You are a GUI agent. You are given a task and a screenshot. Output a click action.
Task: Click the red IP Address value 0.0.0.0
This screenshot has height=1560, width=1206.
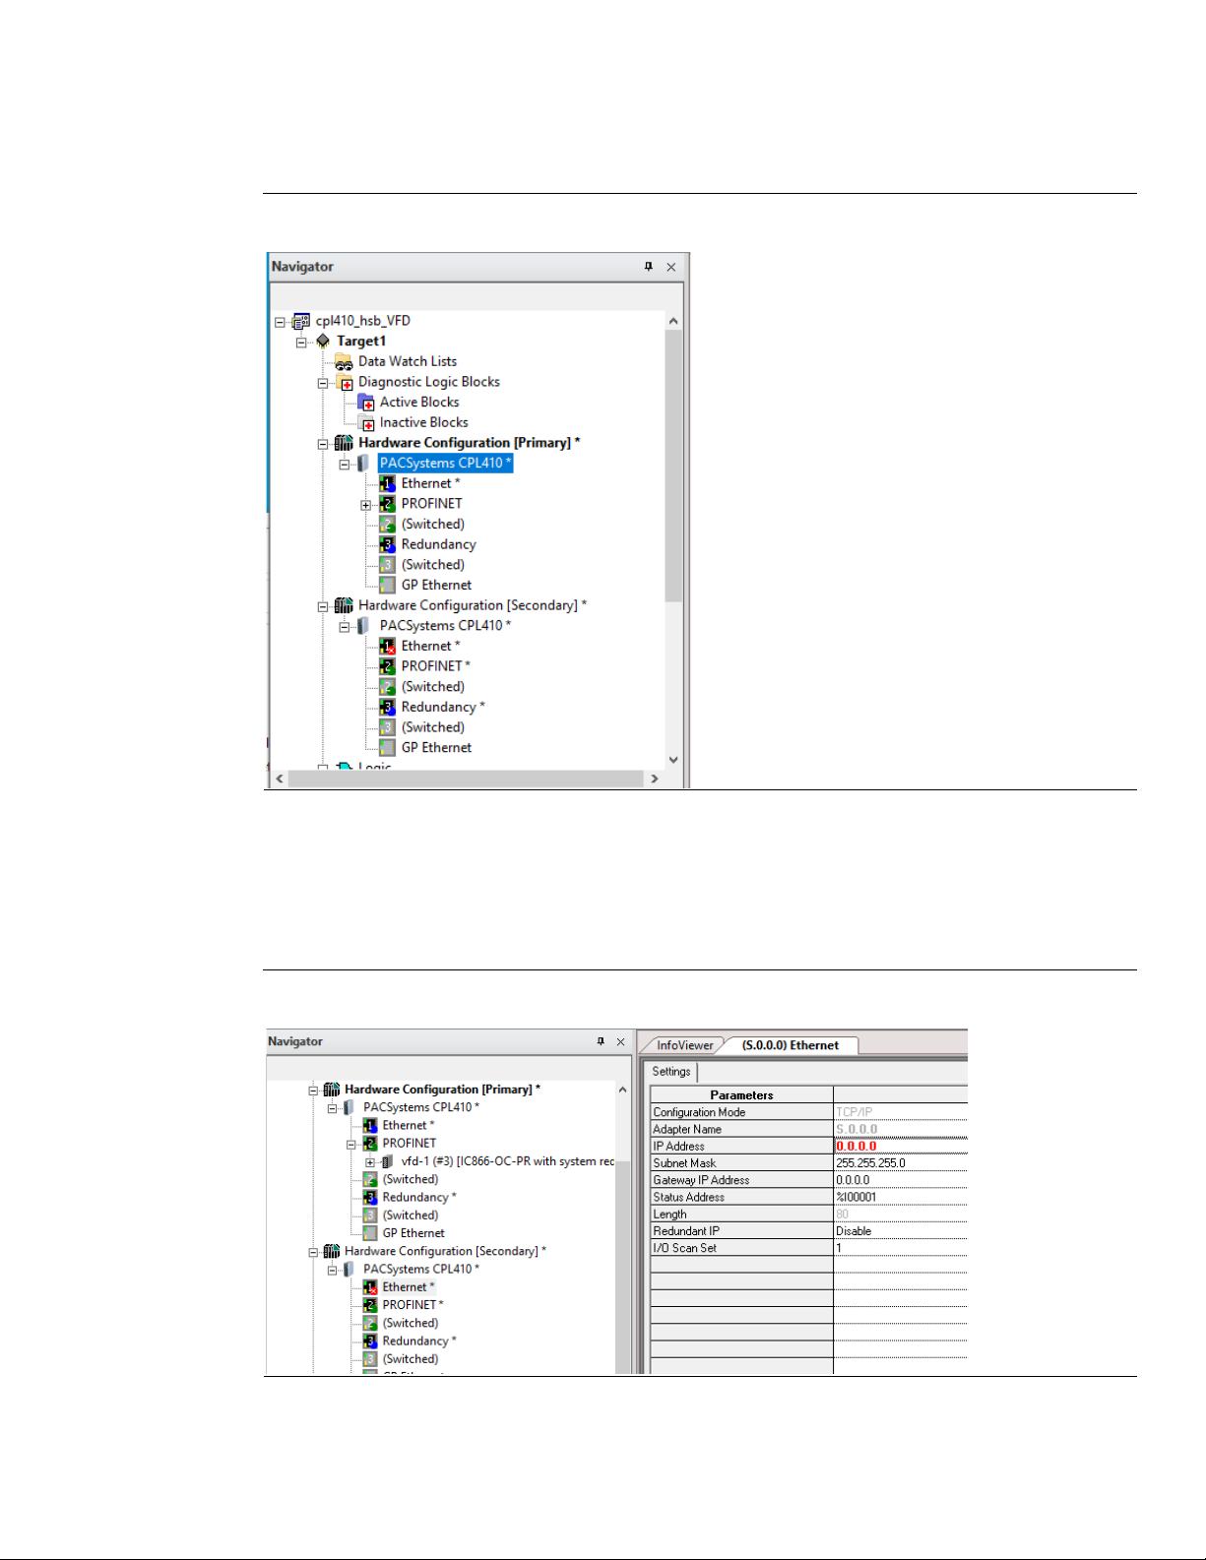coord(856,1146)
